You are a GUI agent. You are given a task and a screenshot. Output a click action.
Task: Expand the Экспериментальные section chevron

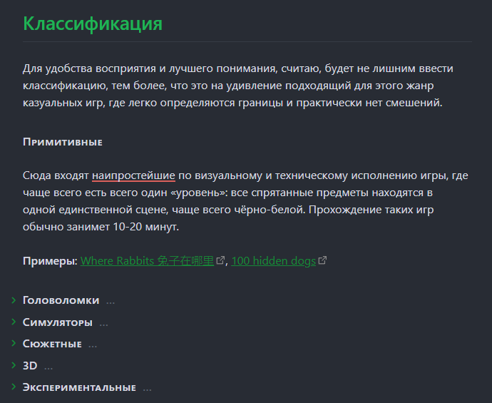point(14,387)
